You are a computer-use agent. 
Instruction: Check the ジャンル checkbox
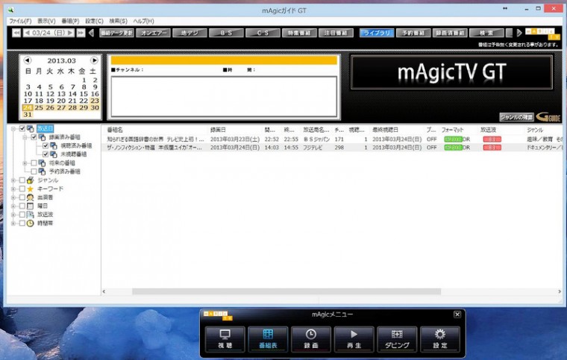[22, 180]
